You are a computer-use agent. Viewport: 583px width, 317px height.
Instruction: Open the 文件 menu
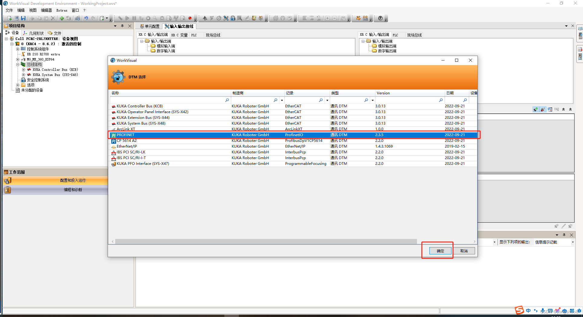click(9, 10)
